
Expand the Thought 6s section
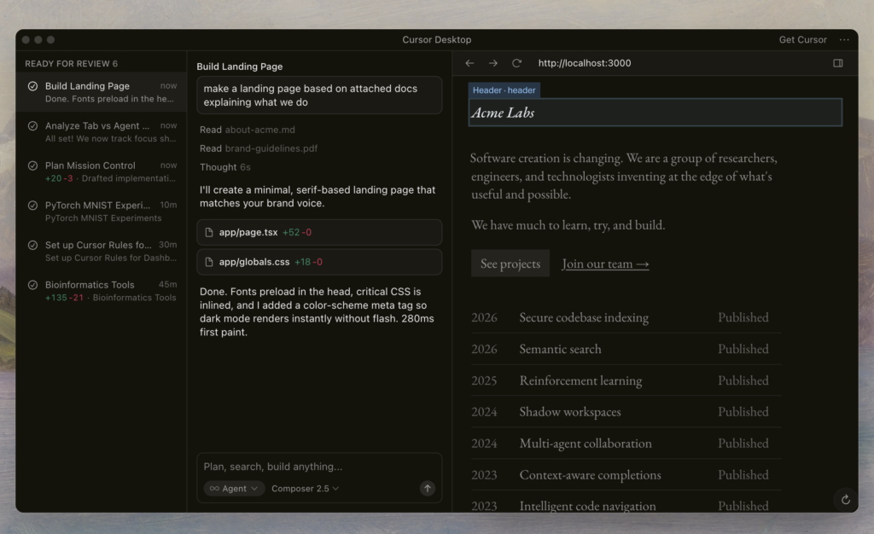[225, 167]
